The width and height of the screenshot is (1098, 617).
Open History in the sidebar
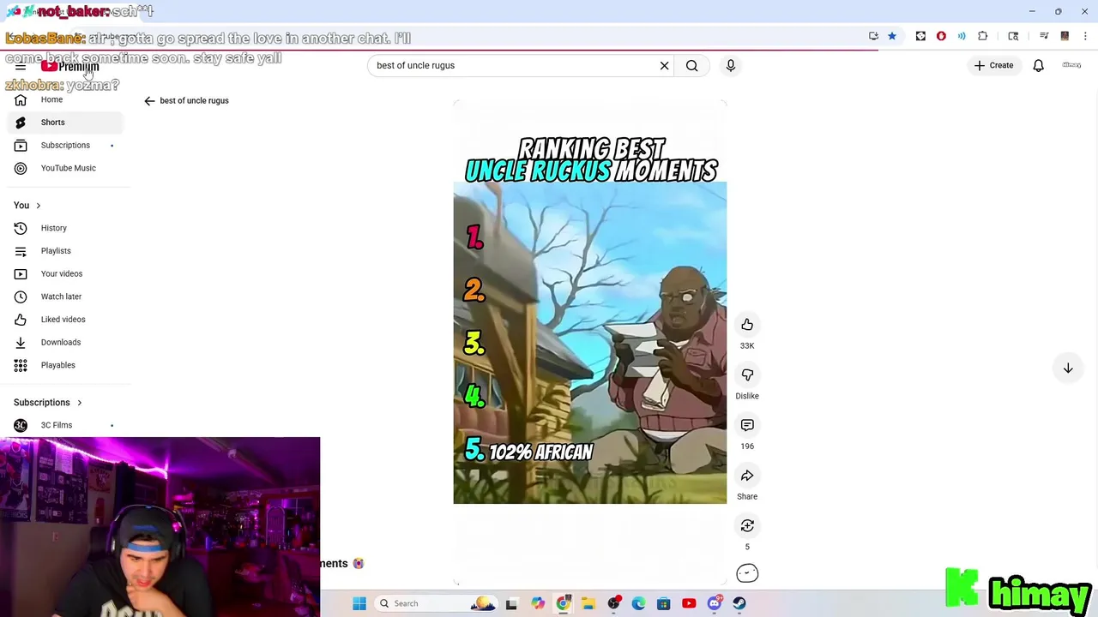(65, 228)
